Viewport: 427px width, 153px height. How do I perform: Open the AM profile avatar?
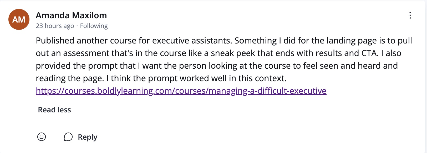[19, 19]
